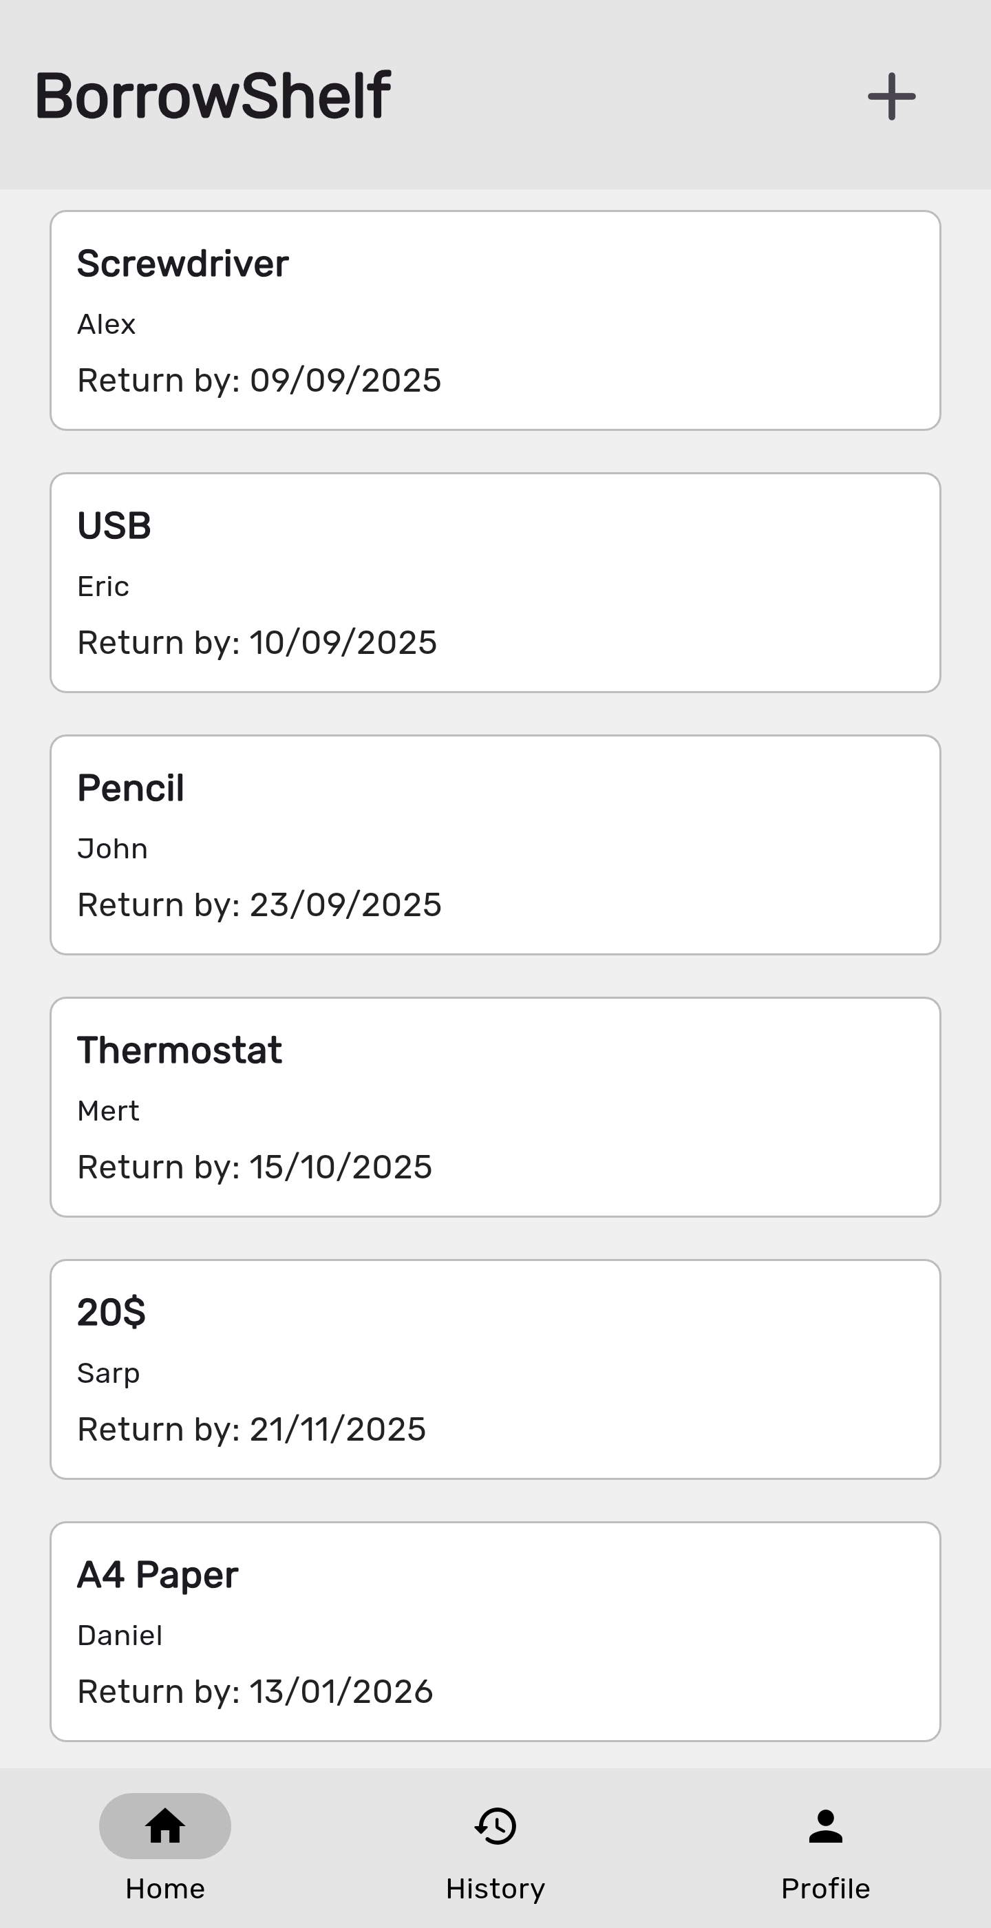This screenshot has width=991, height=1928.
Task: Select the Pencil item card
Action: coord(495,845)
